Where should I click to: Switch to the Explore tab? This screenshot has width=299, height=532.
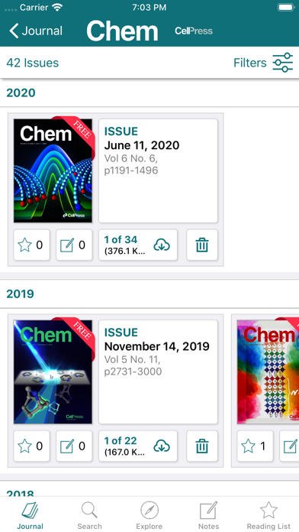coord(149,516)
